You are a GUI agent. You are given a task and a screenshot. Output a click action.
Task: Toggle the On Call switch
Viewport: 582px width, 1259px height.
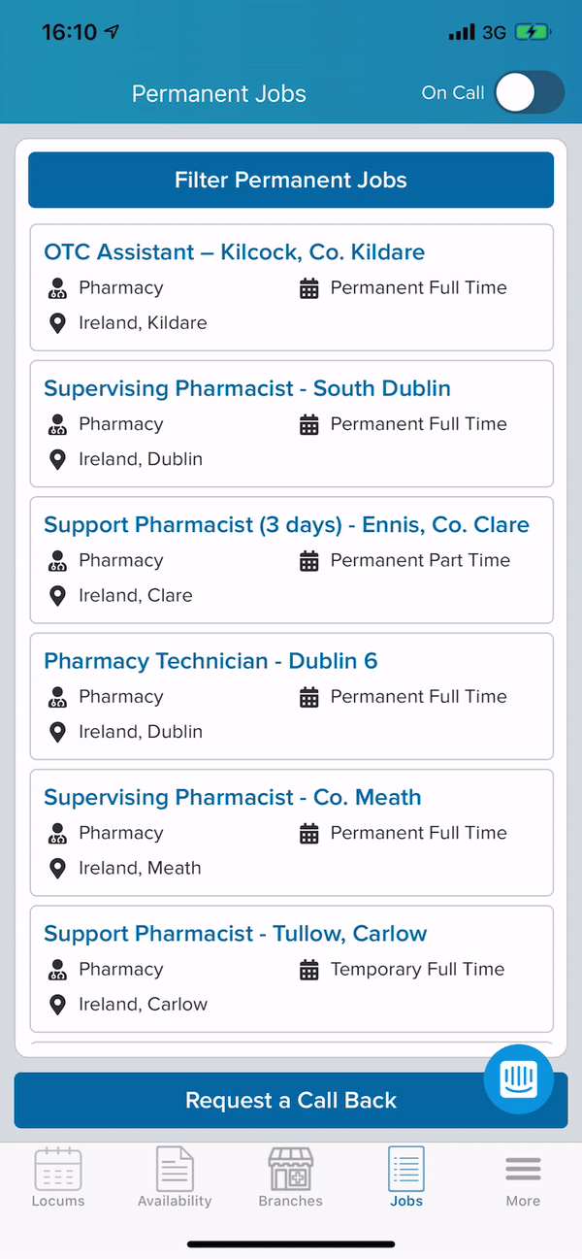point(529,93)
